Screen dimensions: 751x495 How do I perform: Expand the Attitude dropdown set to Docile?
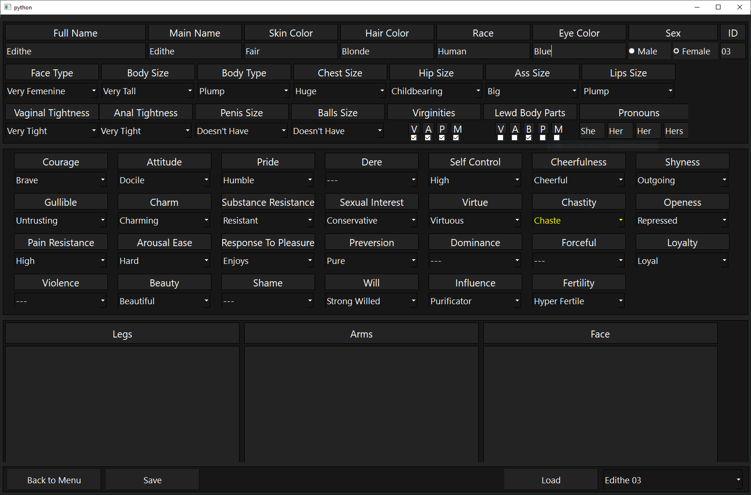(x=164, y=180)
